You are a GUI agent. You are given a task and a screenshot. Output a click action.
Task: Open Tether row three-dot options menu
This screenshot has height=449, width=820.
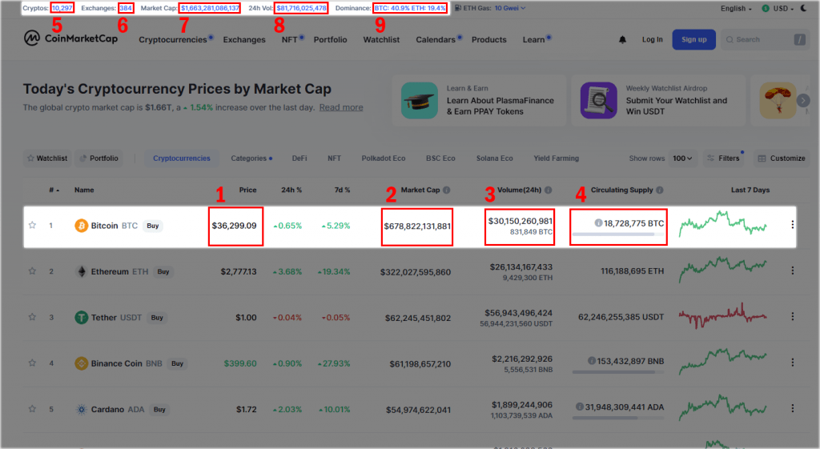coord(792,317)
